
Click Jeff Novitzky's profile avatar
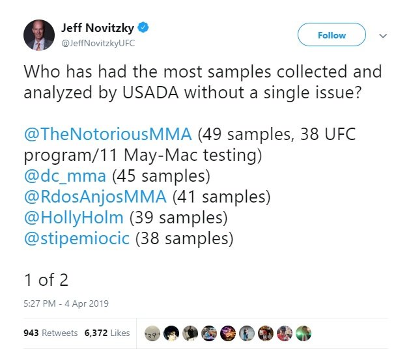tap(39, 35)
